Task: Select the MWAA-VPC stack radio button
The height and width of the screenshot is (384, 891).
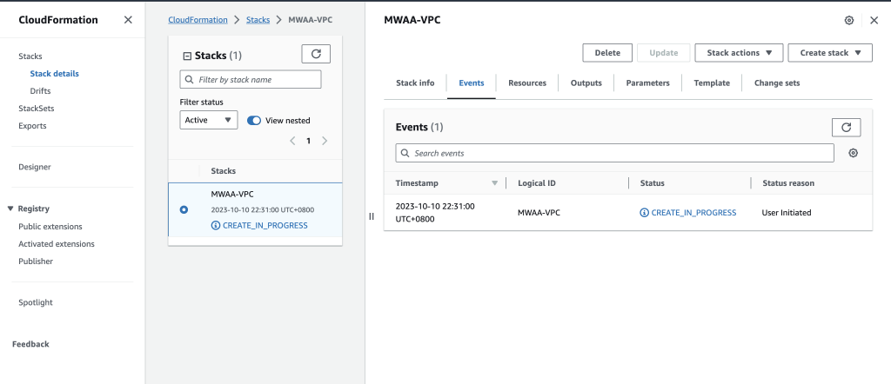Action: pos(184,210)
